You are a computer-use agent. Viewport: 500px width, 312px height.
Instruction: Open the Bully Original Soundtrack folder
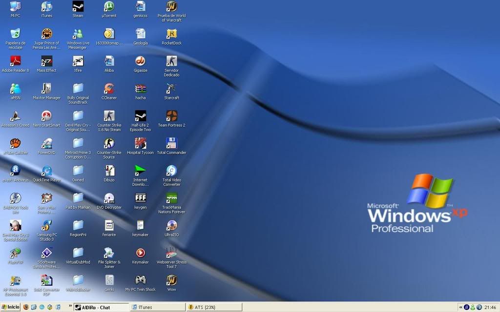tap(78, 94)
